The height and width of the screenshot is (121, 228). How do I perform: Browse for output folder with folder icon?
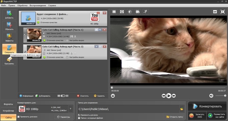point(182,109)
